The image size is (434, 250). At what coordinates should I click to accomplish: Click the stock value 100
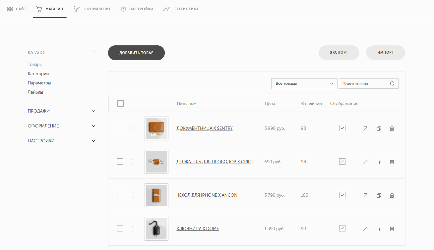pos(304,195)
